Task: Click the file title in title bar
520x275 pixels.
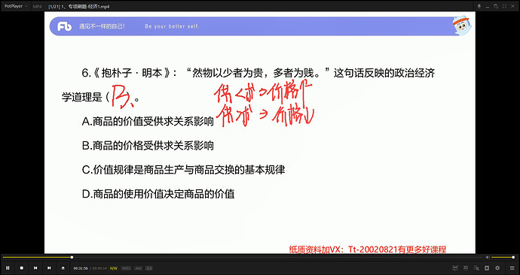Action: [x=79, y=7]
